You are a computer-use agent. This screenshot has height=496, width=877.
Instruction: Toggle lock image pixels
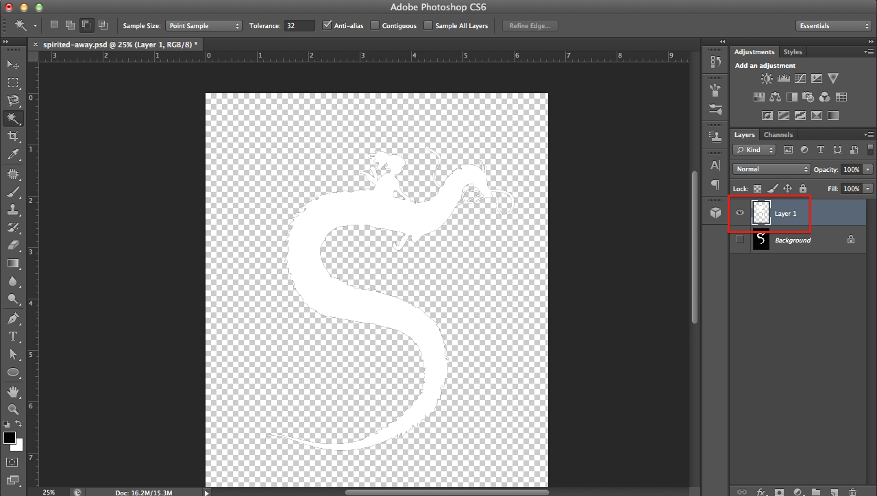point(773,188)
